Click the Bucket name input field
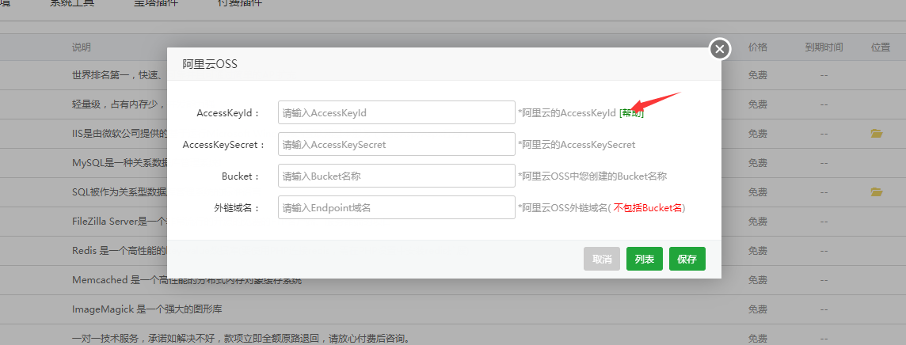The height and width of the screenshot is (345, 906). (396, 176)
